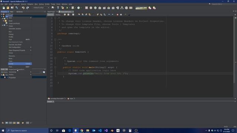Image resolution: width=237 pixels, height=133 pixels.
Task: Click the Clean and Build Project icon
Action: tap(63, 8)
